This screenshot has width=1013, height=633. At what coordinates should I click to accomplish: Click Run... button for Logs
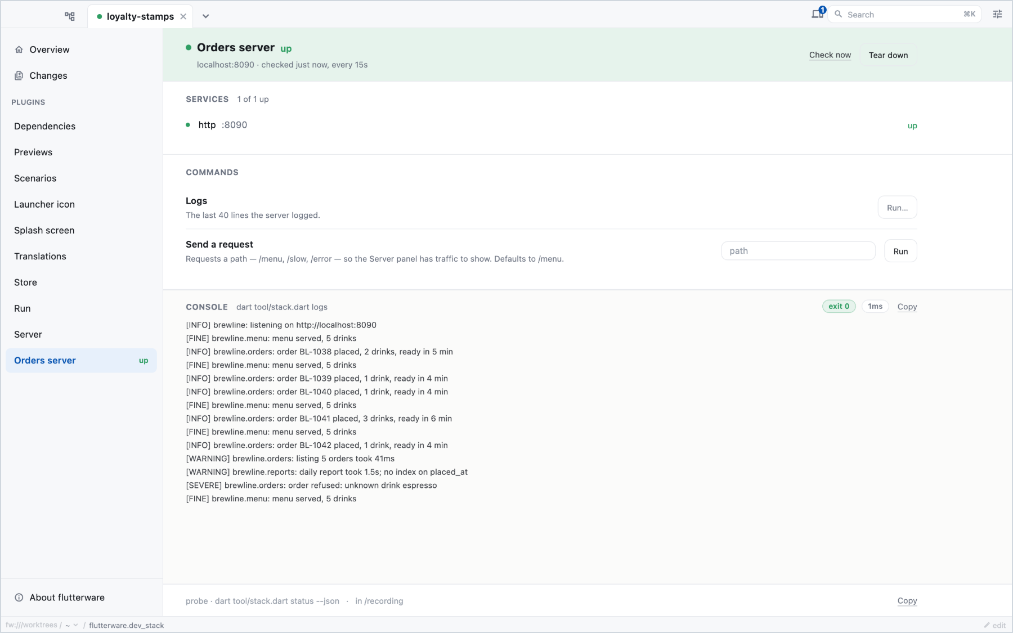point(897,208)
